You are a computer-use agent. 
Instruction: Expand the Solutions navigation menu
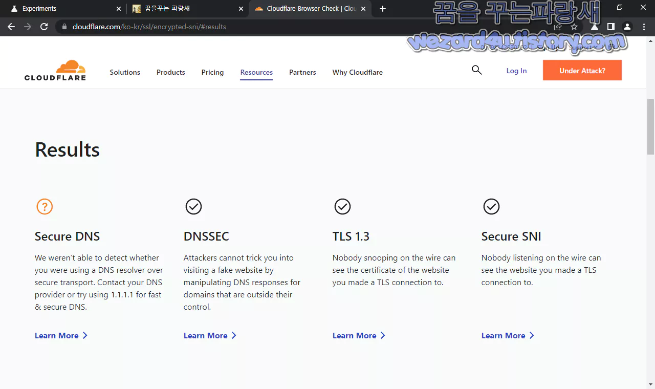(125, 72)
